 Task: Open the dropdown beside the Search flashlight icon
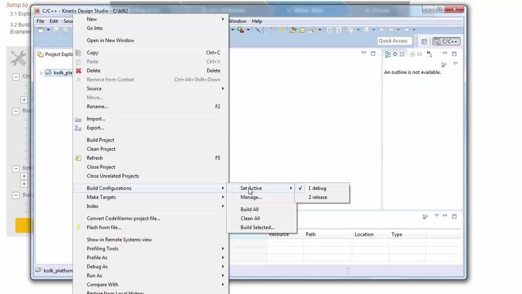click(320, 29)
